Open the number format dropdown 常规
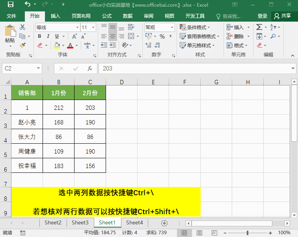Viewport: 298px width, 237px height. 172,28
